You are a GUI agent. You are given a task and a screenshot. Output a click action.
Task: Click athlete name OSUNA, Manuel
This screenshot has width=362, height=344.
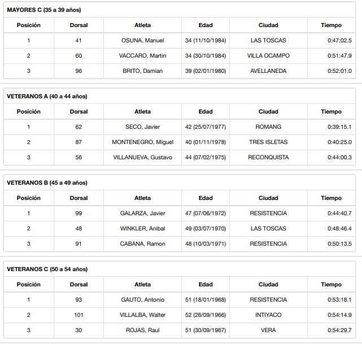(x=142, y=41)
